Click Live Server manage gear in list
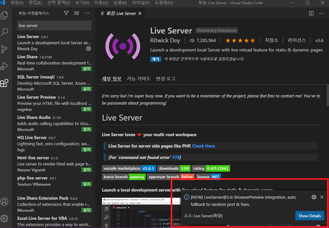Image resolution: width=329 pixels, height=228 pixels. pyautogui.click(x=89, y=49)
